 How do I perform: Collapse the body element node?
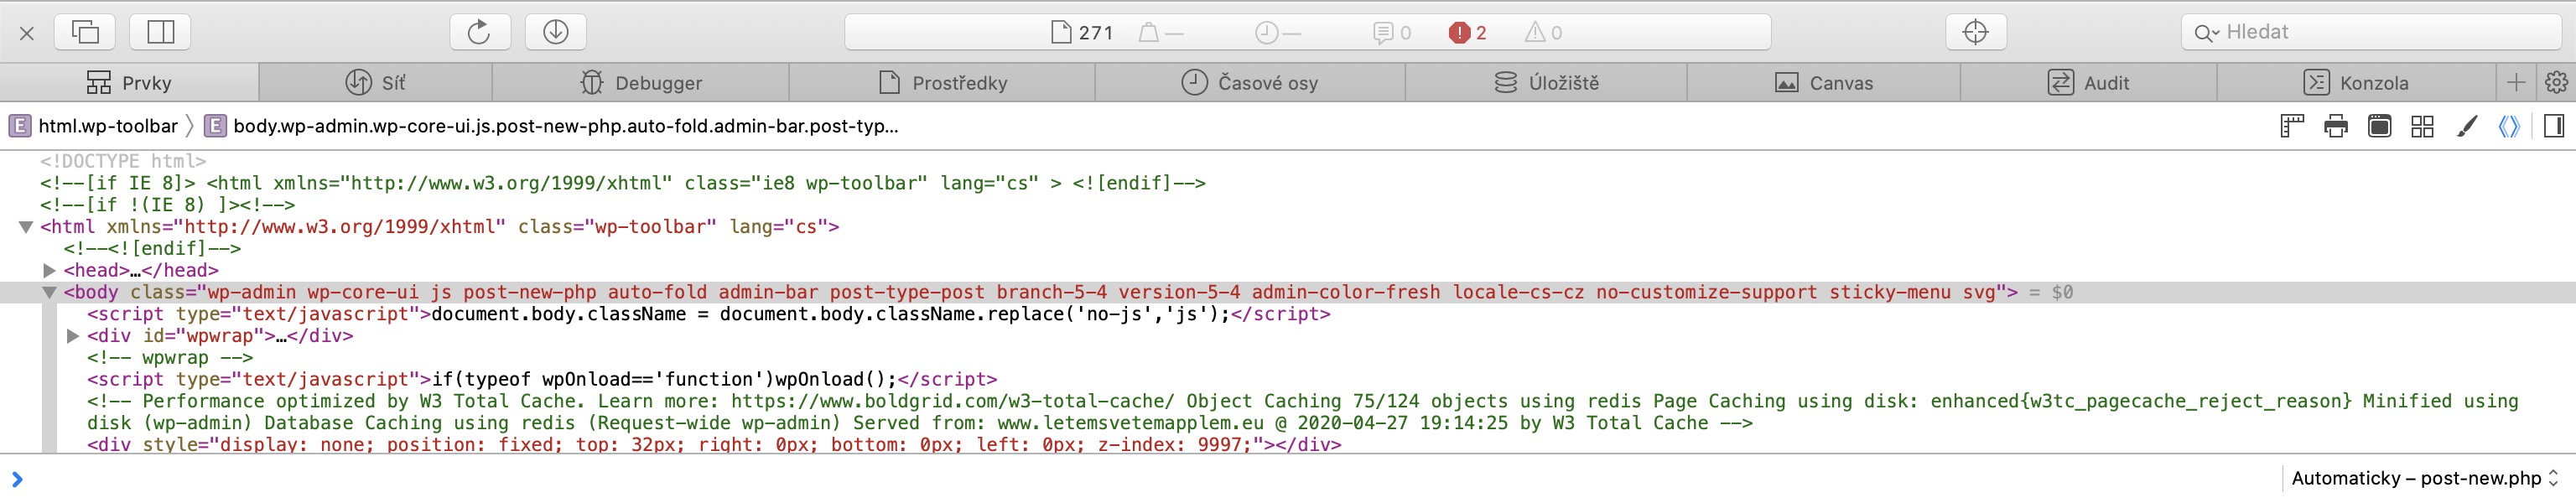pyautogui.click(x=49, y=292)
